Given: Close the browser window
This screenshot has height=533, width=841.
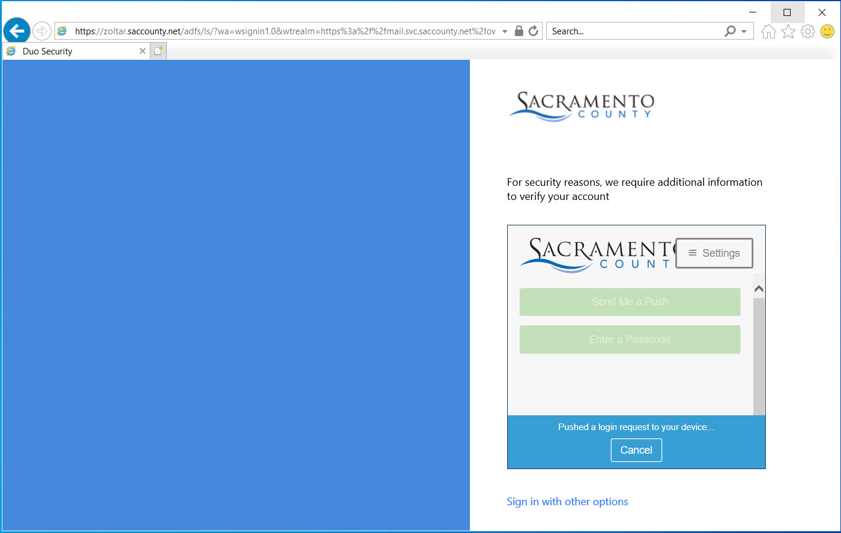Looking at the screenshot, I should pos(822,12).
